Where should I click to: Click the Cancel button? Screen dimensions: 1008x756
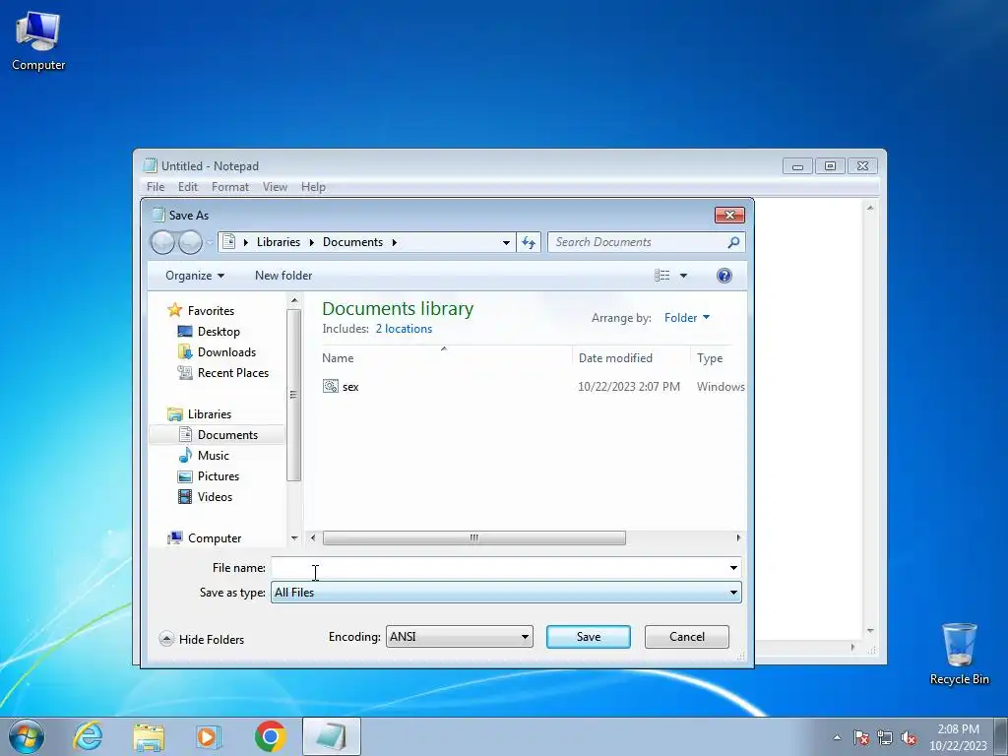pos(686,637)
